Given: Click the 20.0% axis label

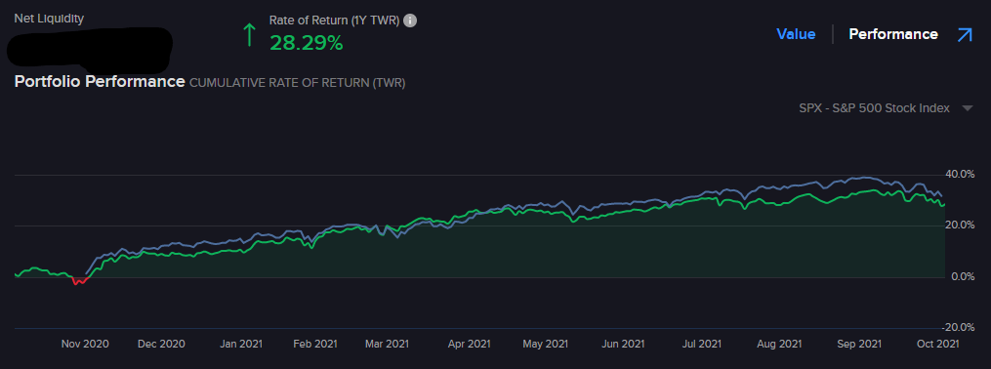Looking at the screenshot, I should point(960,225).
